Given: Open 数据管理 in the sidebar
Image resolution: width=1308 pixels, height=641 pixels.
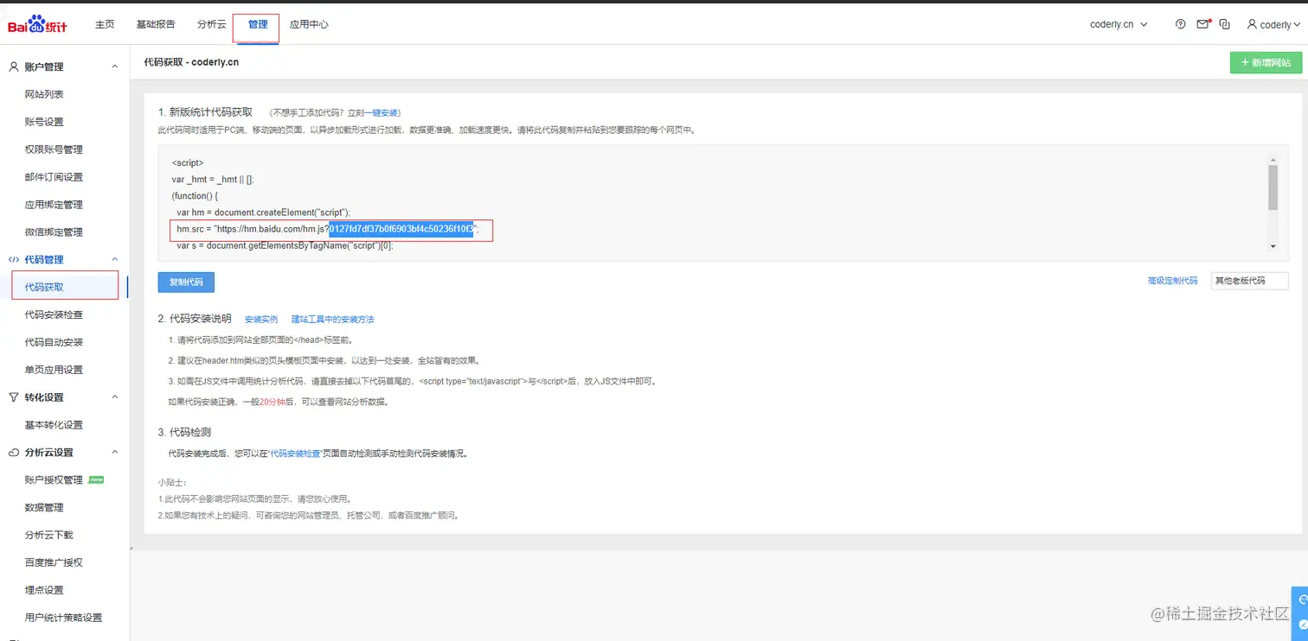Looking at the screenshot, I should 44,507.
